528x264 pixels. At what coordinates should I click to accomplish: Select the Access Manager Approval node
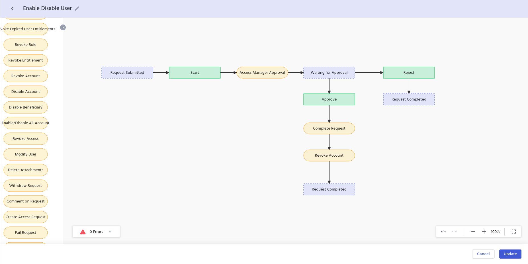(x=262, y=73)
